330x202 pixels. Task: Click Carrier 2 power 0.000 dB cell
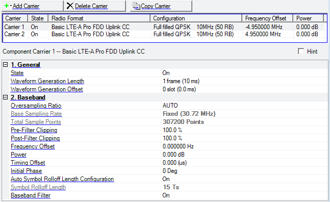[307, 34]
